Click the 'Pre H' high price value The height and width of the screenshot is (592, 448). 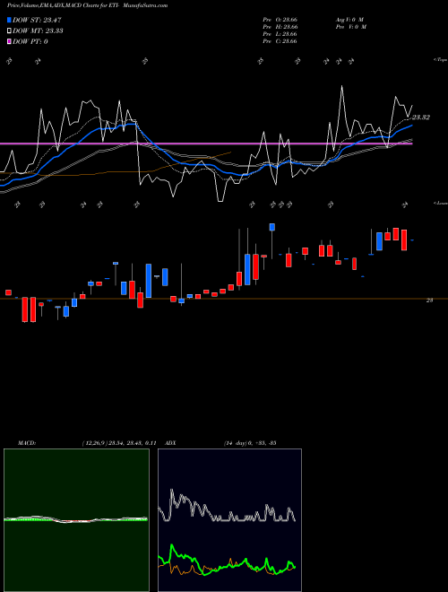coord(280,27)
